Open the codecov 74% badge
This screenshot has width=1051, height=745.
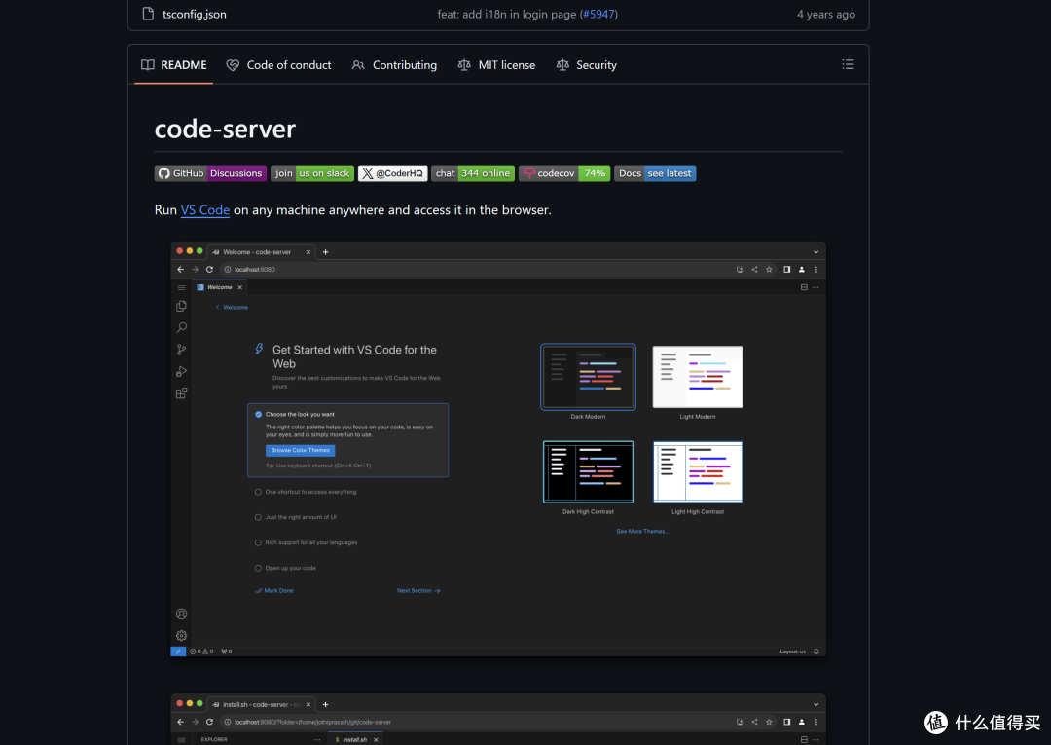tap(564, 173)
